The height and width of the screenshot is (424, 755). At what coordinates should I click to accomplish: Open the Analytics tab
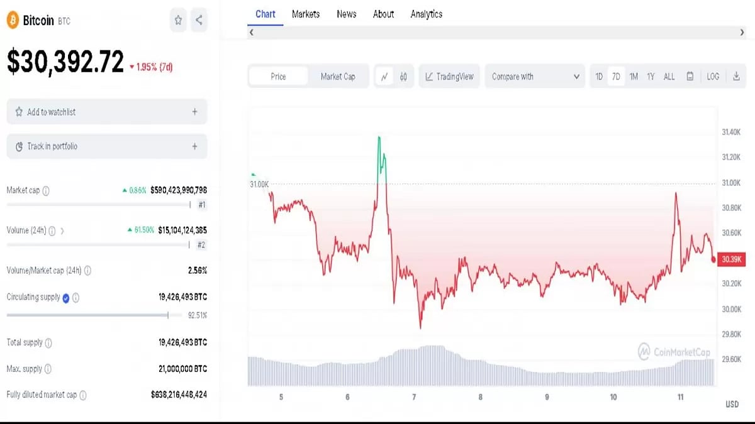point(426,14)
